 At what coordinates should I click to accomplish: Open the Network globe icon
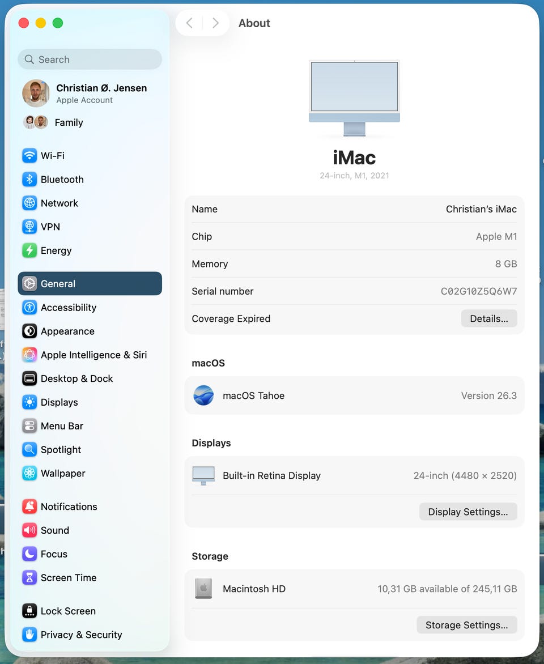tap(29, 203)
